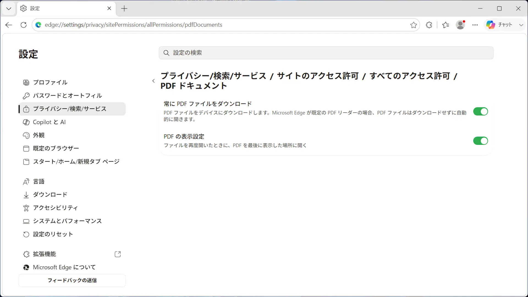Reload the page with refresh icon

[24, 25]
